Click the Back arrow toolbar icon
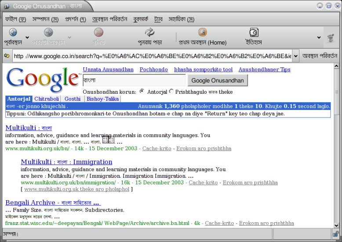 coord(13,33)
